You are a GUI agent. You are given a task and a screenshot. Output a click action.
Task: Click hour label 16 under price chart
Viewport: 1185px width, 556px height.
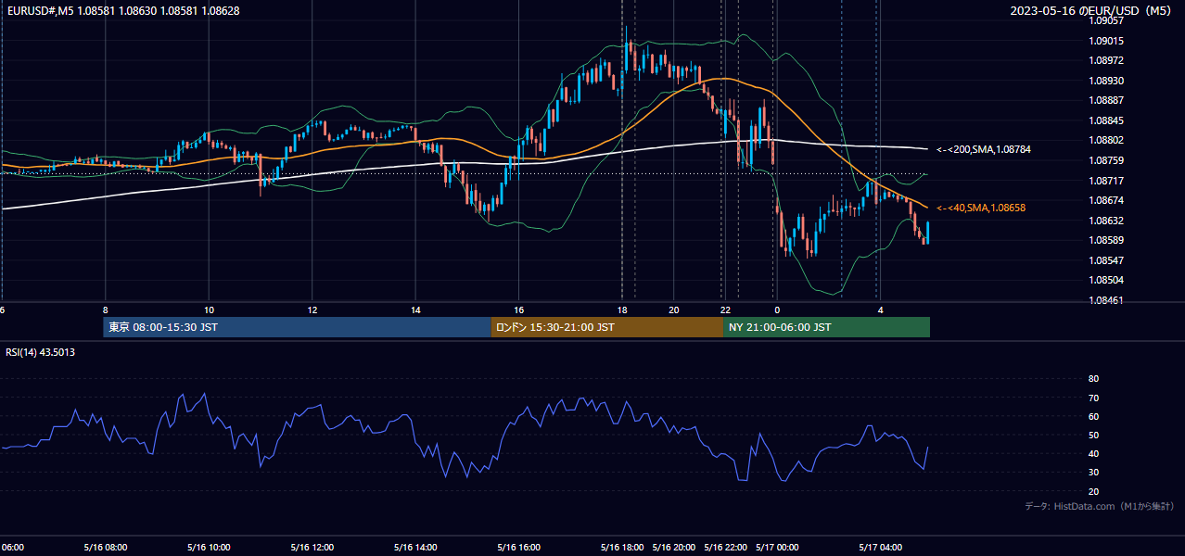point(519,310)
